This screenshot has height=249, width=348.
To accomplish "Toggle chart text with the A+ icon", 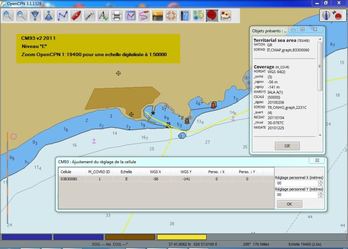I will pyautogui.click(x=103, y=16).
